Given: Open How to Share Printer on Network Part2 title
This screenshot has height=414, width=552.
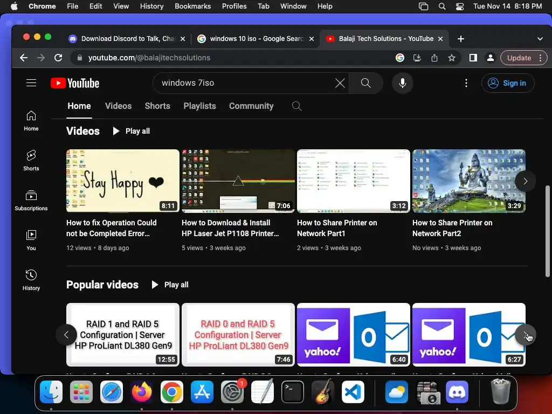Looking at the screenshot, I should [452, 228].
